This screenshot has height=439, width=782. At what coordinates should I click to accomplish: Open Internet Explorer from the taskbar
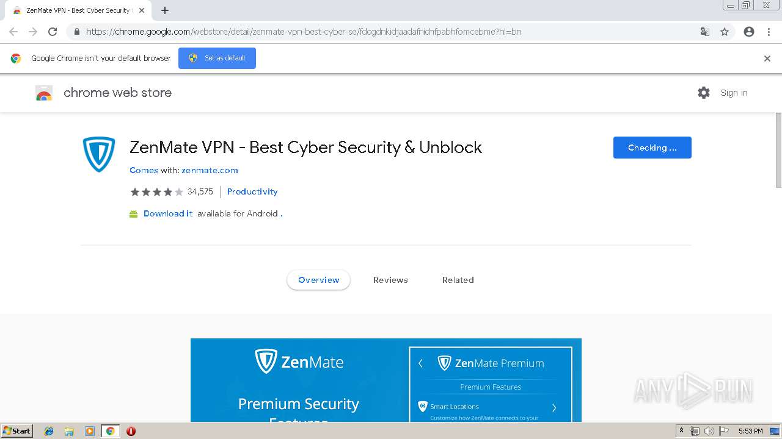[49, 431]
